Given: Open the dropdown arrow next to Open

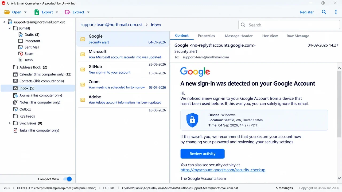Looking at the screenshot, I should 25,12.
